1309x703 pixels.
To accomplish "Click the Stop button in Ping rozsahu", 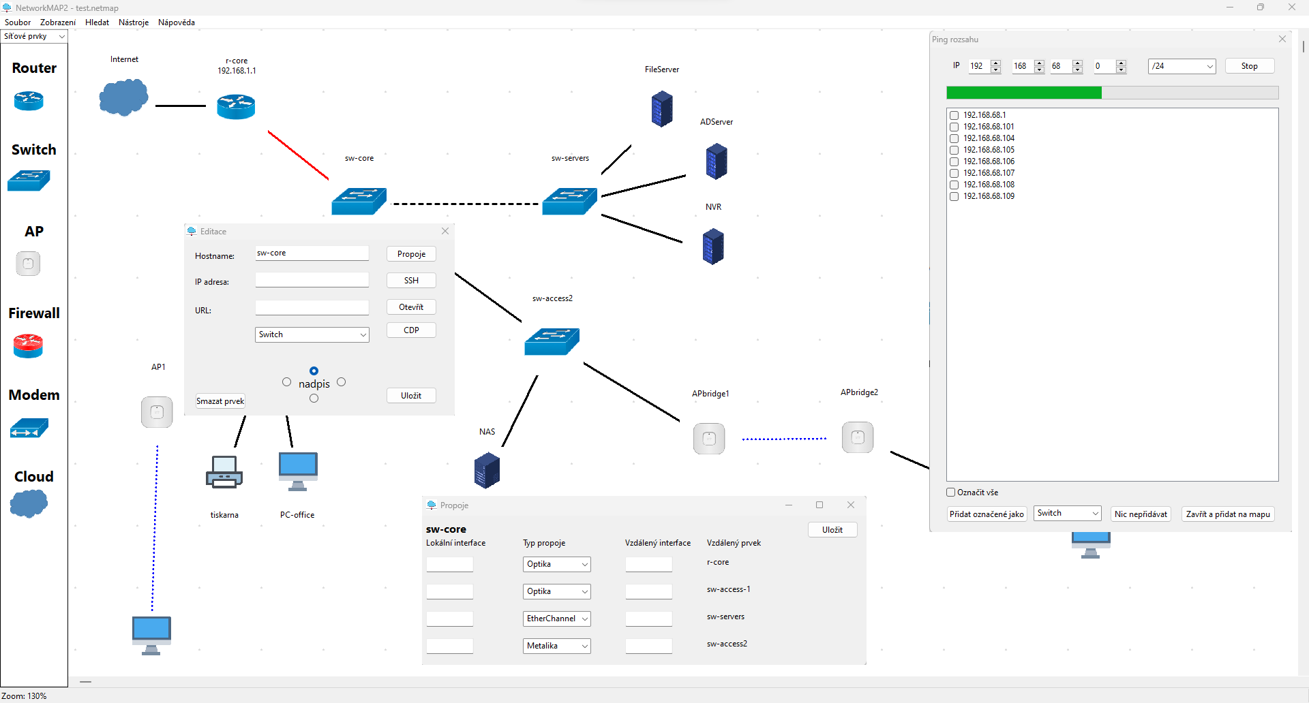I will click(1249, 65).
